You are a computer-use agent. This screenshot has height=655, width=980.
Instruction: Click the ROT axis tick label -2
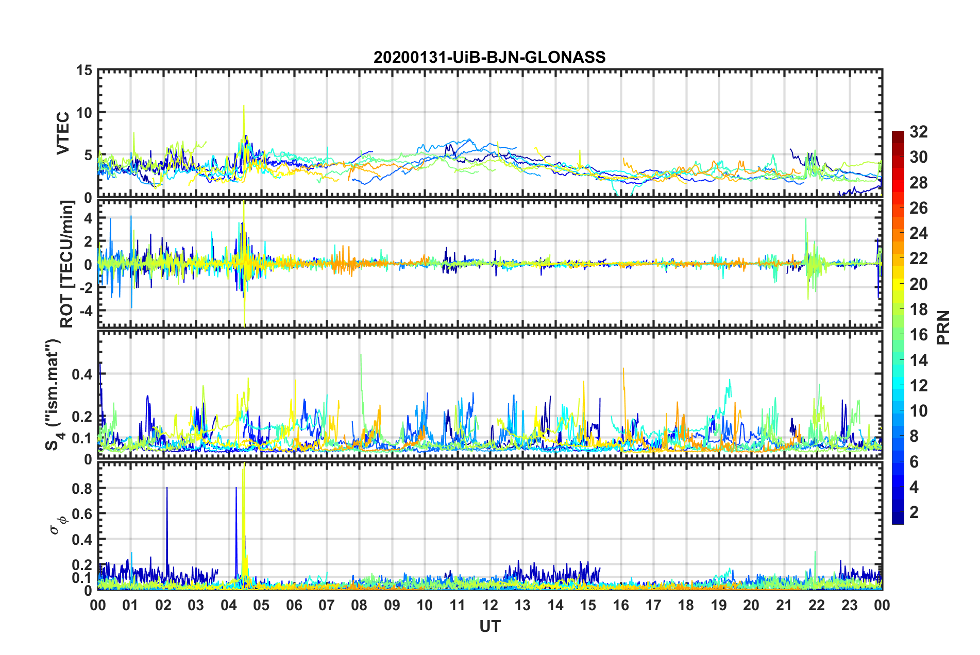point(86,288)
